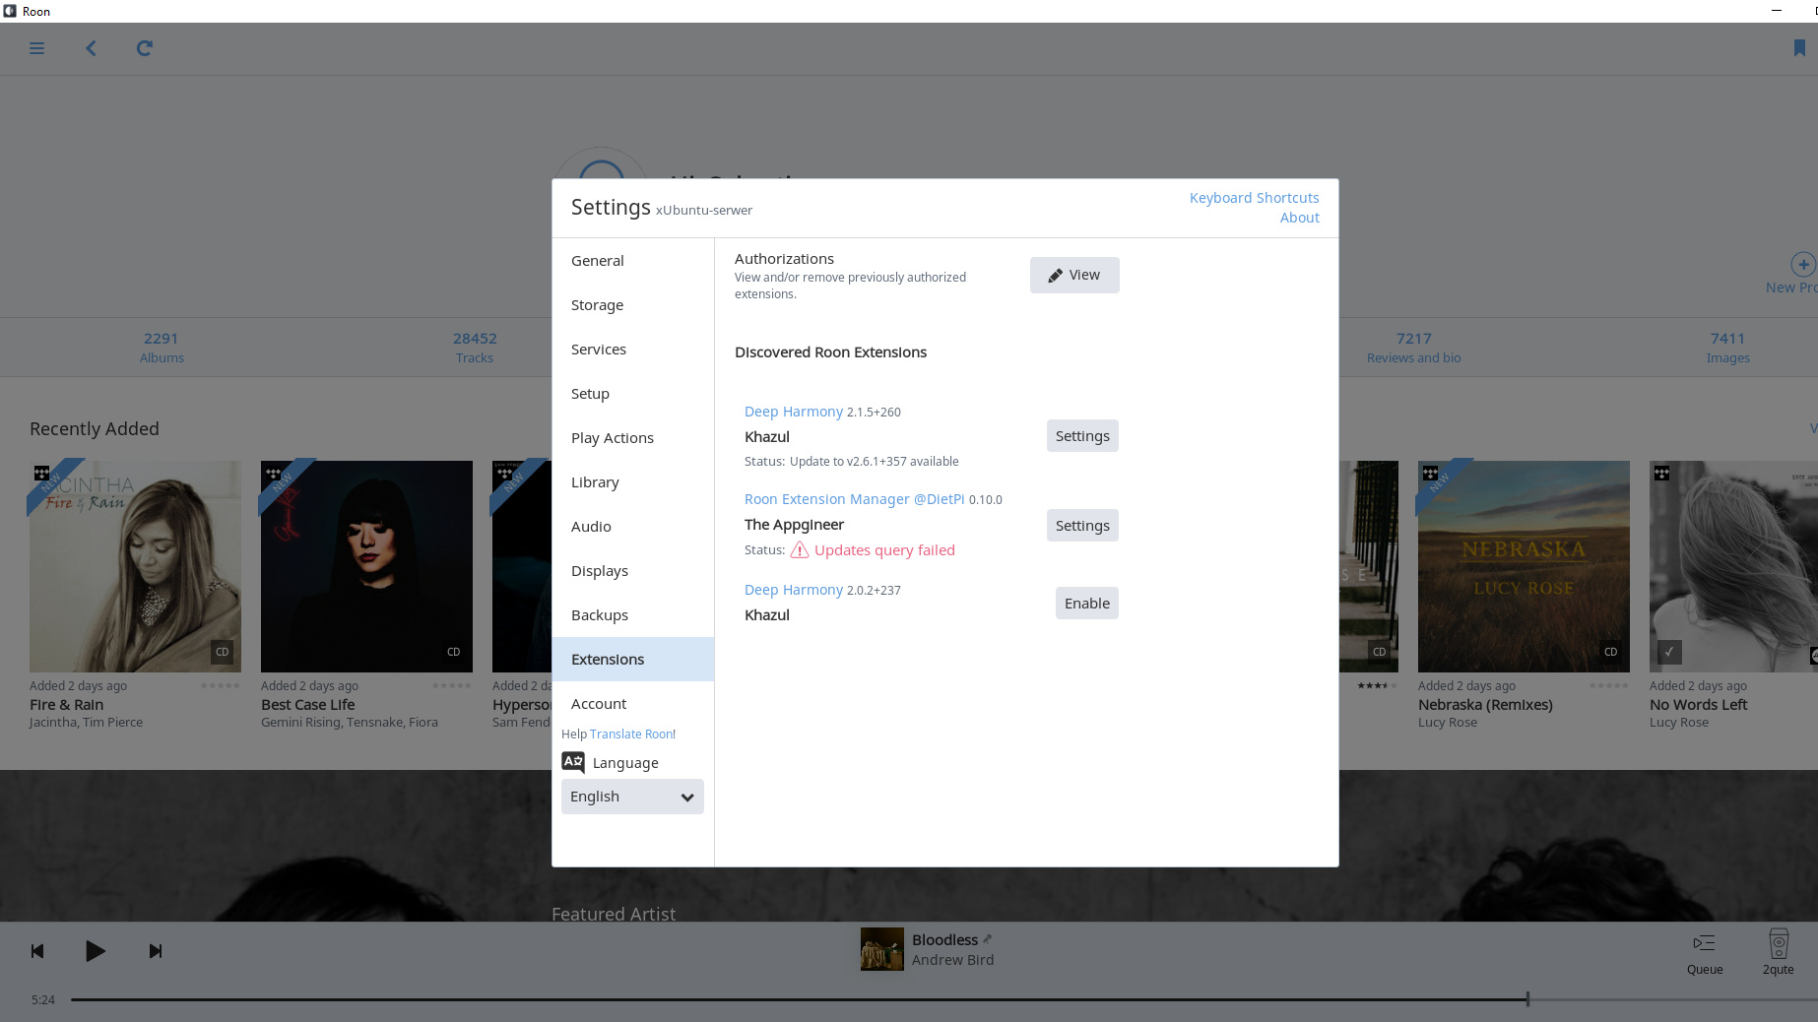
Task: Open the Queue icon
Action: click(1704, 943)
